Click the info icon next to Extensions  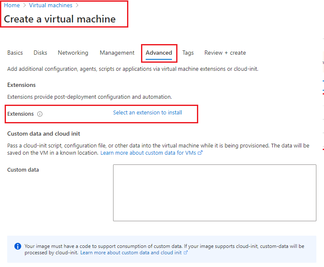pyautogui.click(x=40, y=114)
